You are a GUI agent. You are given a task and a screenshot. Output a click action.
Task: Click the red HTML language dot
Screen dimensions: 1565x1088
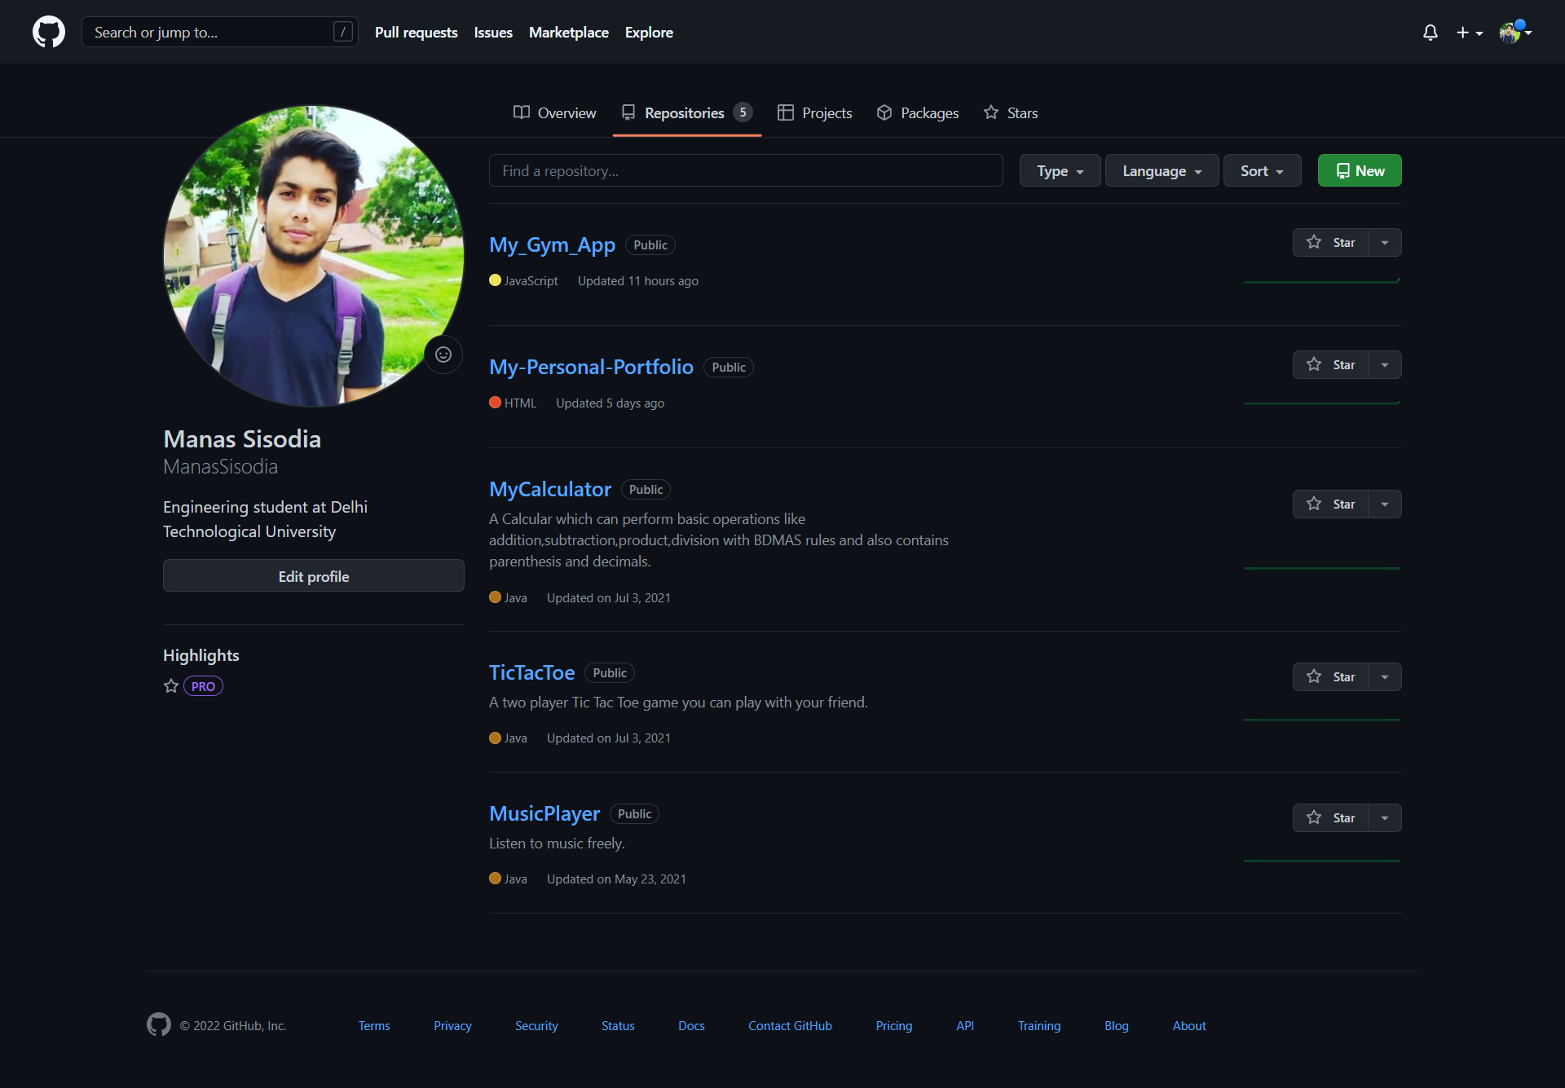pyautogui.click(x=495, y=403)
